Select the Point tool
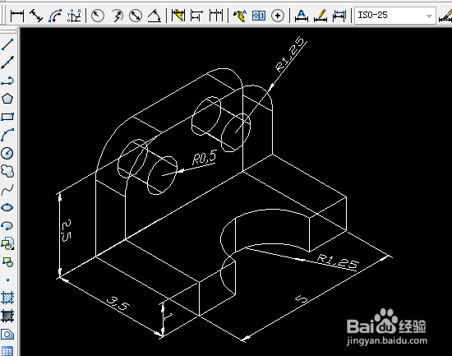The height and width of the screenshot is (356, 452). tap(7, 280)
